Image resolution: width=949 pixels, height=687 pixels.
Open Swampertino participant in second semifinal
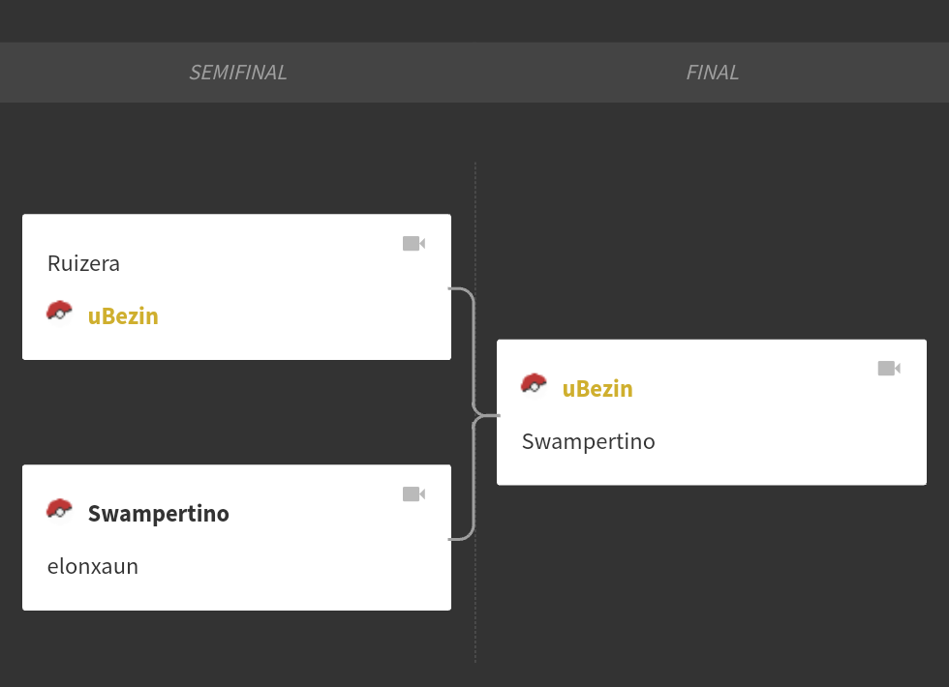(x=159, y=514)
